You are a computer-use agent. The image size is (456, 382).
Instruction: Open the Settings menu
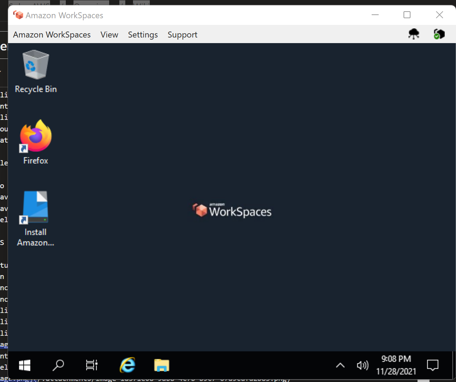(x=143, y=35)
